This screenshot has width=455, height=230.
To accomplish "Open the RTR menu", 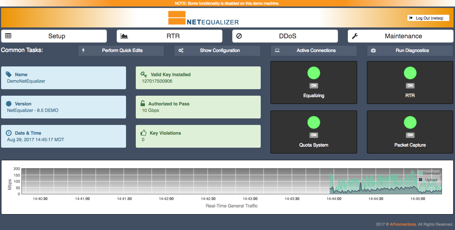I will [x=169, y=36].
